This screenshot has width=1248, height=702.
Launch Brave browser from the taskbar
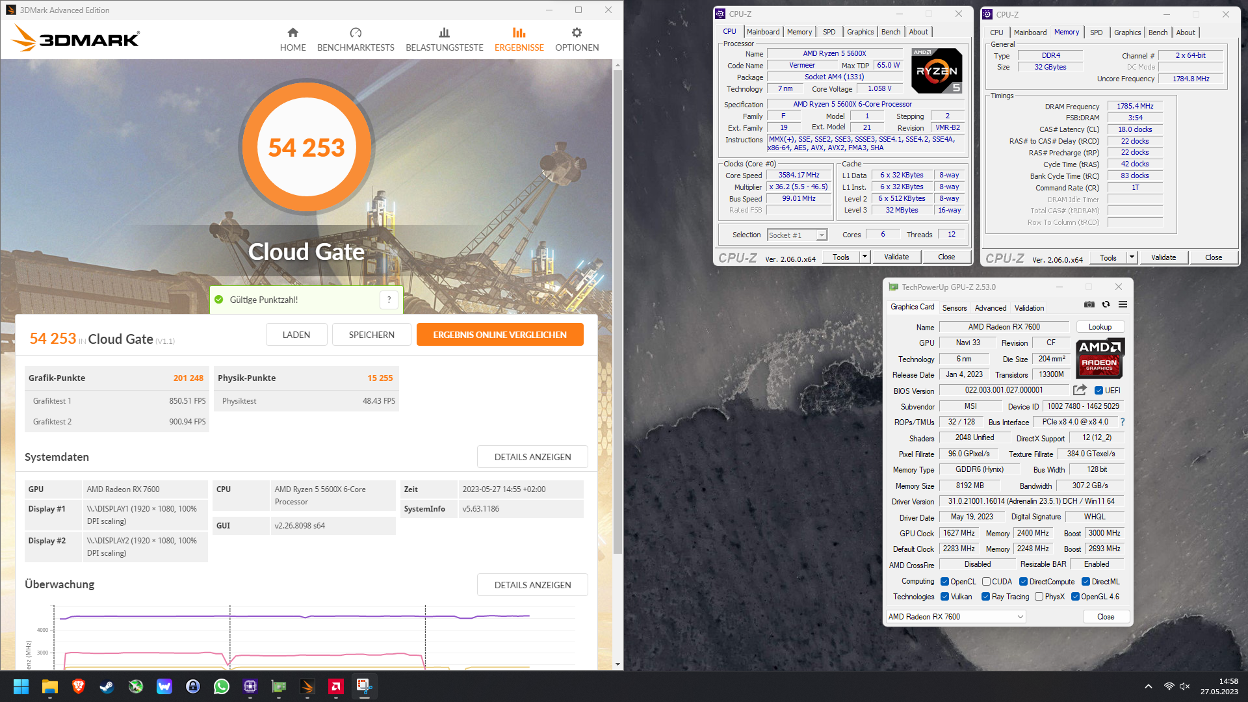pyautogui.click(x=79, y=686)
